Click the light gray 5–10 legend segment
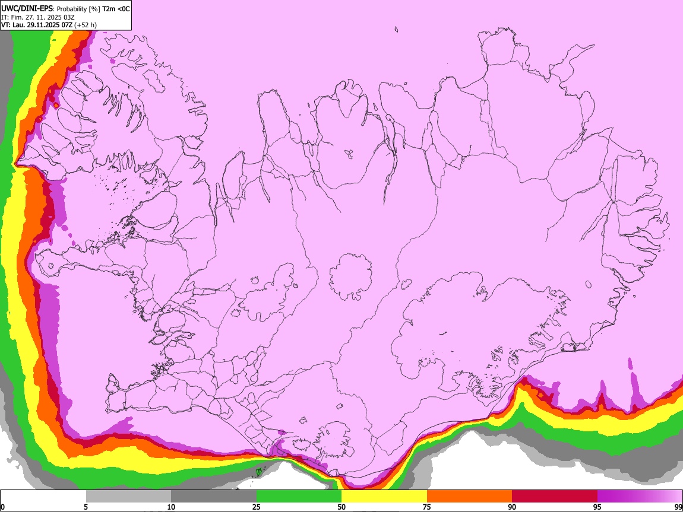Image resolution: width=683 pixels, height=512 pixels. 128,496
